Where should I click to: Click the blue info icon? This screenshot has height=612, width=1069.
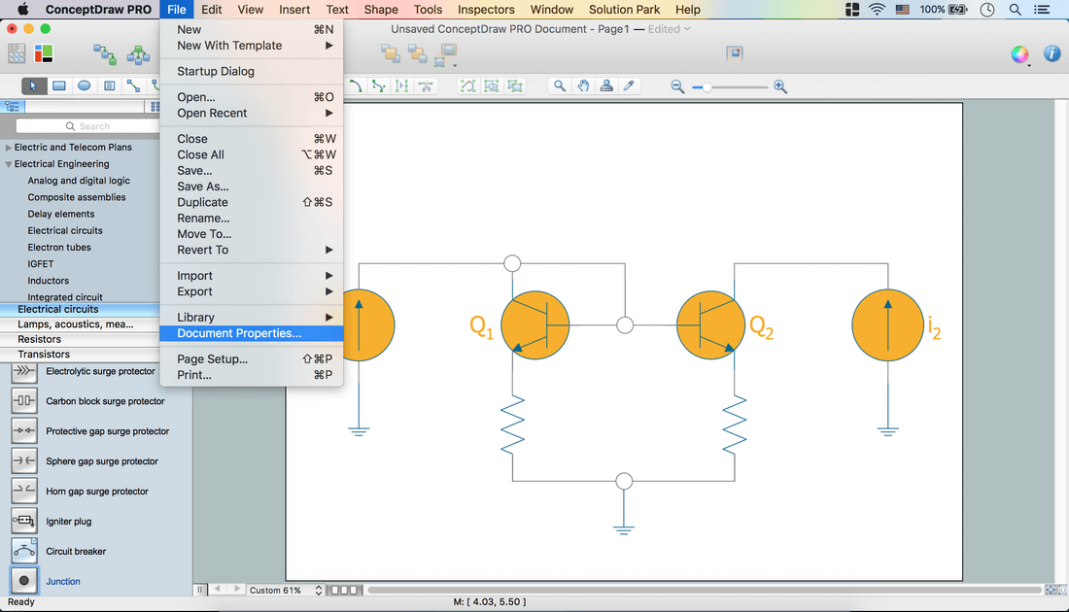[1052, 54]
